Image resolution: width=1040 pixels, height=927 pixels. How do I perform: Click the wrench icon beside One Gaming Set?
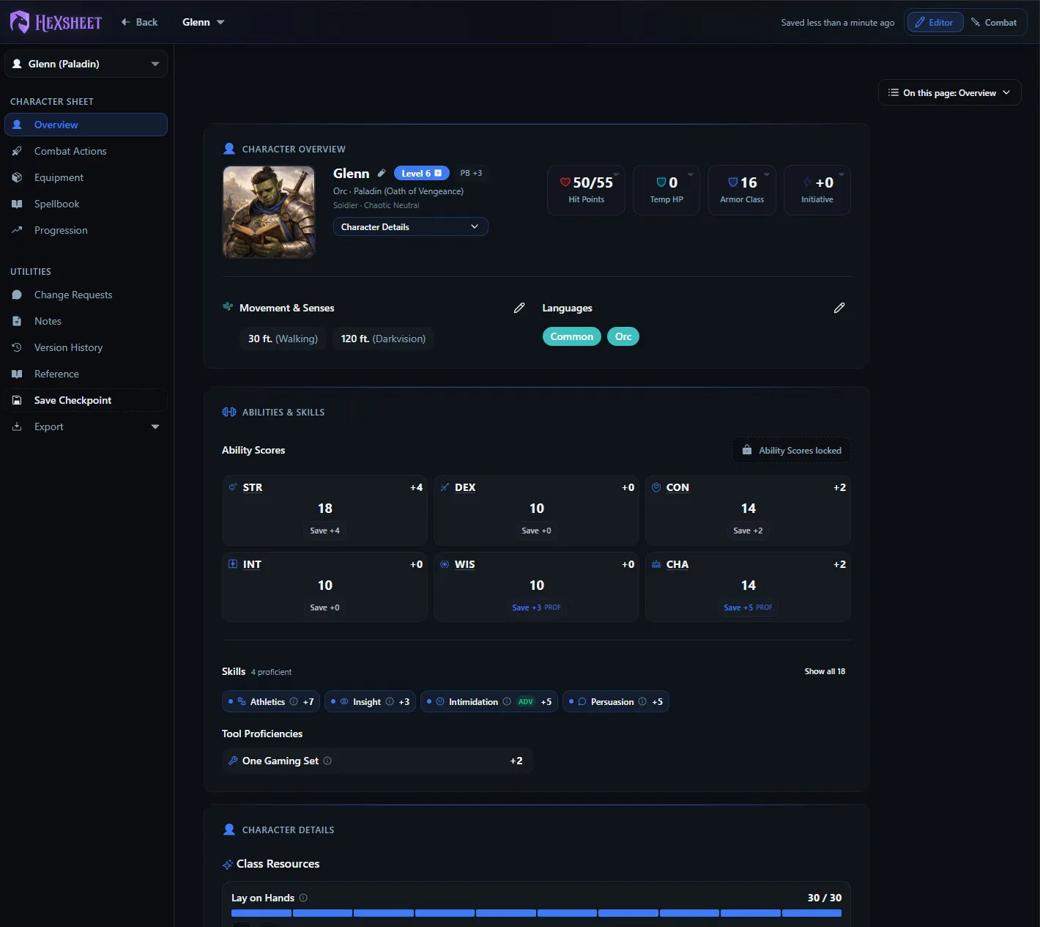click(233, 761)
